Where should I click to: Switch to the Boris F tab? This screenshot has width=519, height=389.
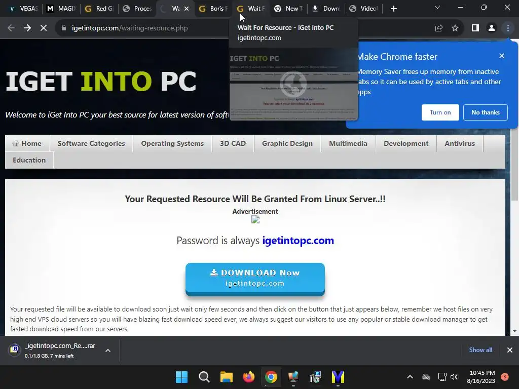213,9
